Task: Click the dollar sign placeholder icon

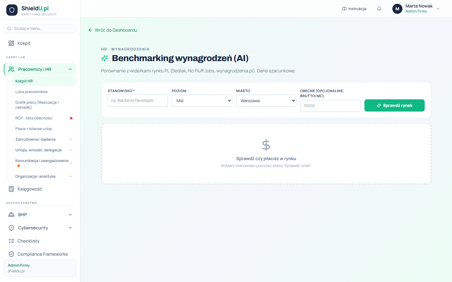Action: click(266, 145)
